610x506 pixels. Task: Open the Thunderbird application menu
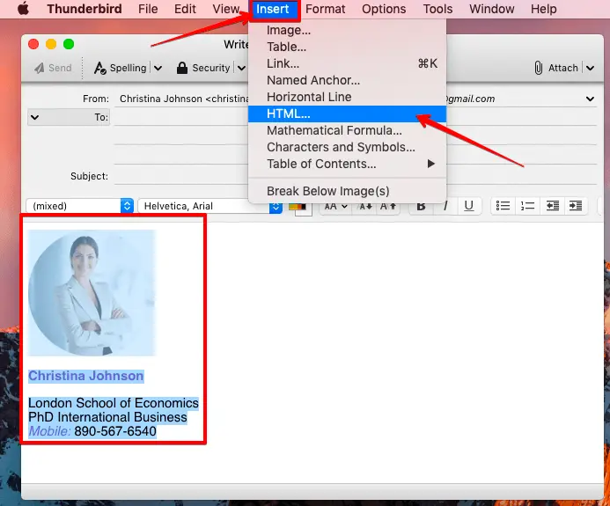pyautogui.click(x=85, y=9)
